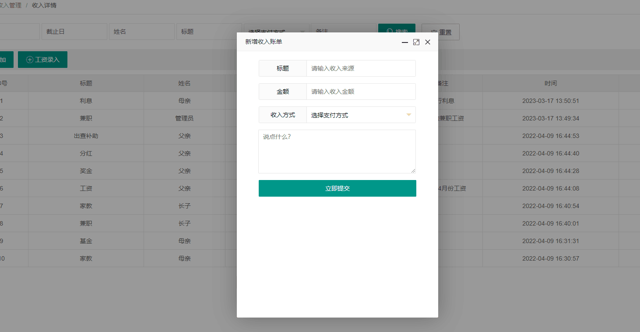Screen dimensions: 640x332
Task: Minimize the 新增收入账单 dialog
Action: (404, 42)
